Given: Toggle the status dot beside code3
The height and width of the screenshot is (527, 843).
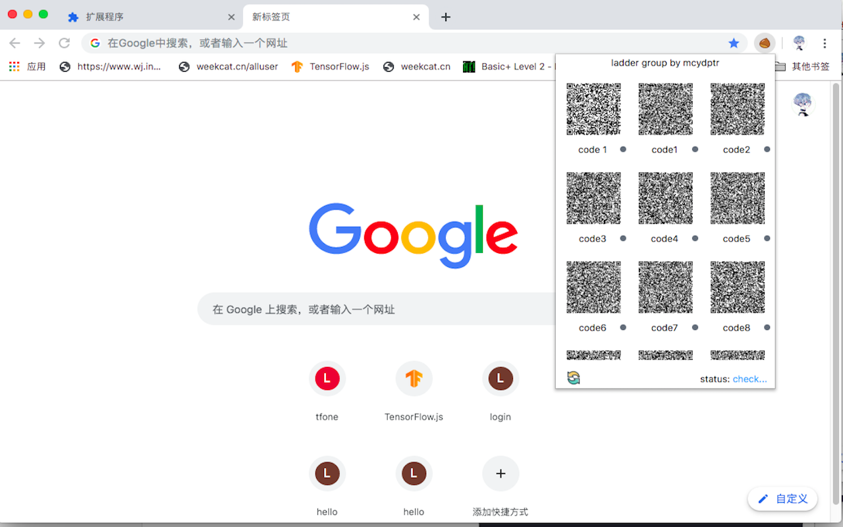Looking at the screenshot, I should coord(623,238).
